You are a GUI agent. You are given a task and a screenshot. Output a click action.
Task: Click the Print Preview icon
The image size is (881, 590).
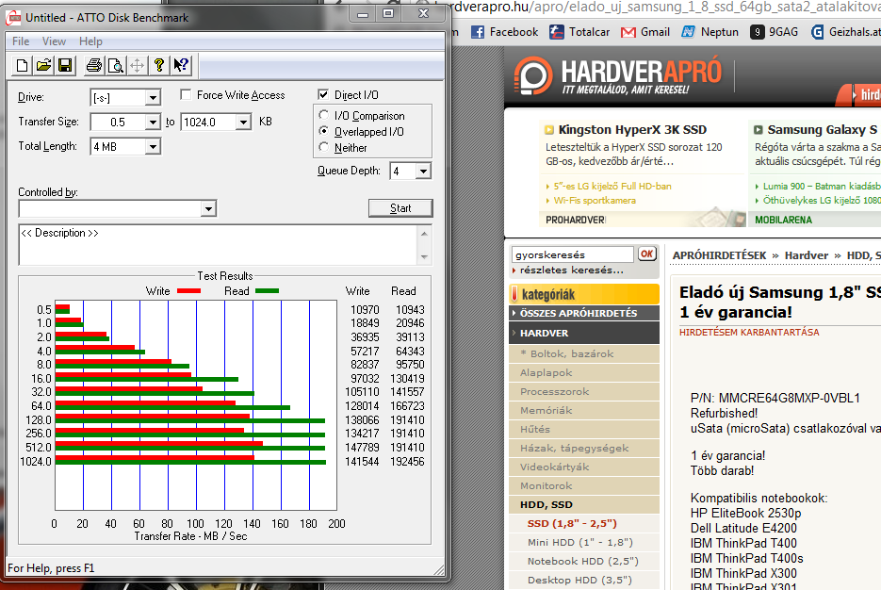coord(116,66)
